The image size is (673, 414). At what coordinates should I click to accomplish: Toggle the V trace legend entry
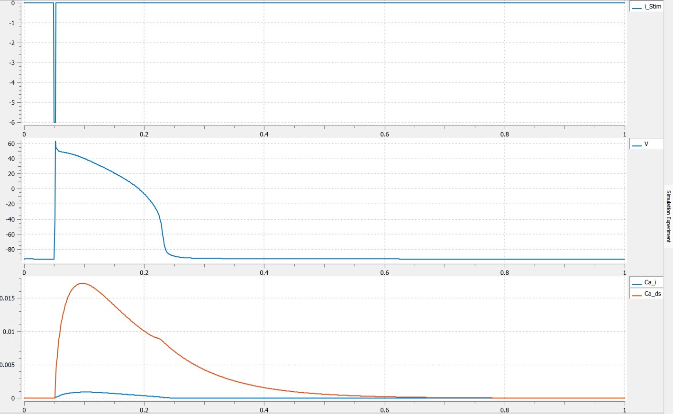[x=646, y=144]
